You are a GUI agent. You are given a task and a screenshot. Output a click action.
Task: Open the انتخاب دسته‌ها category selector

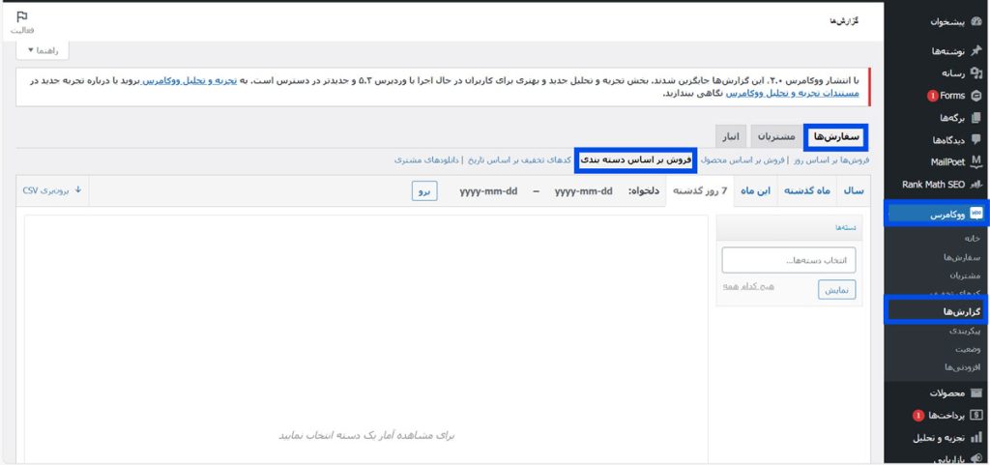tap(789, 261)
